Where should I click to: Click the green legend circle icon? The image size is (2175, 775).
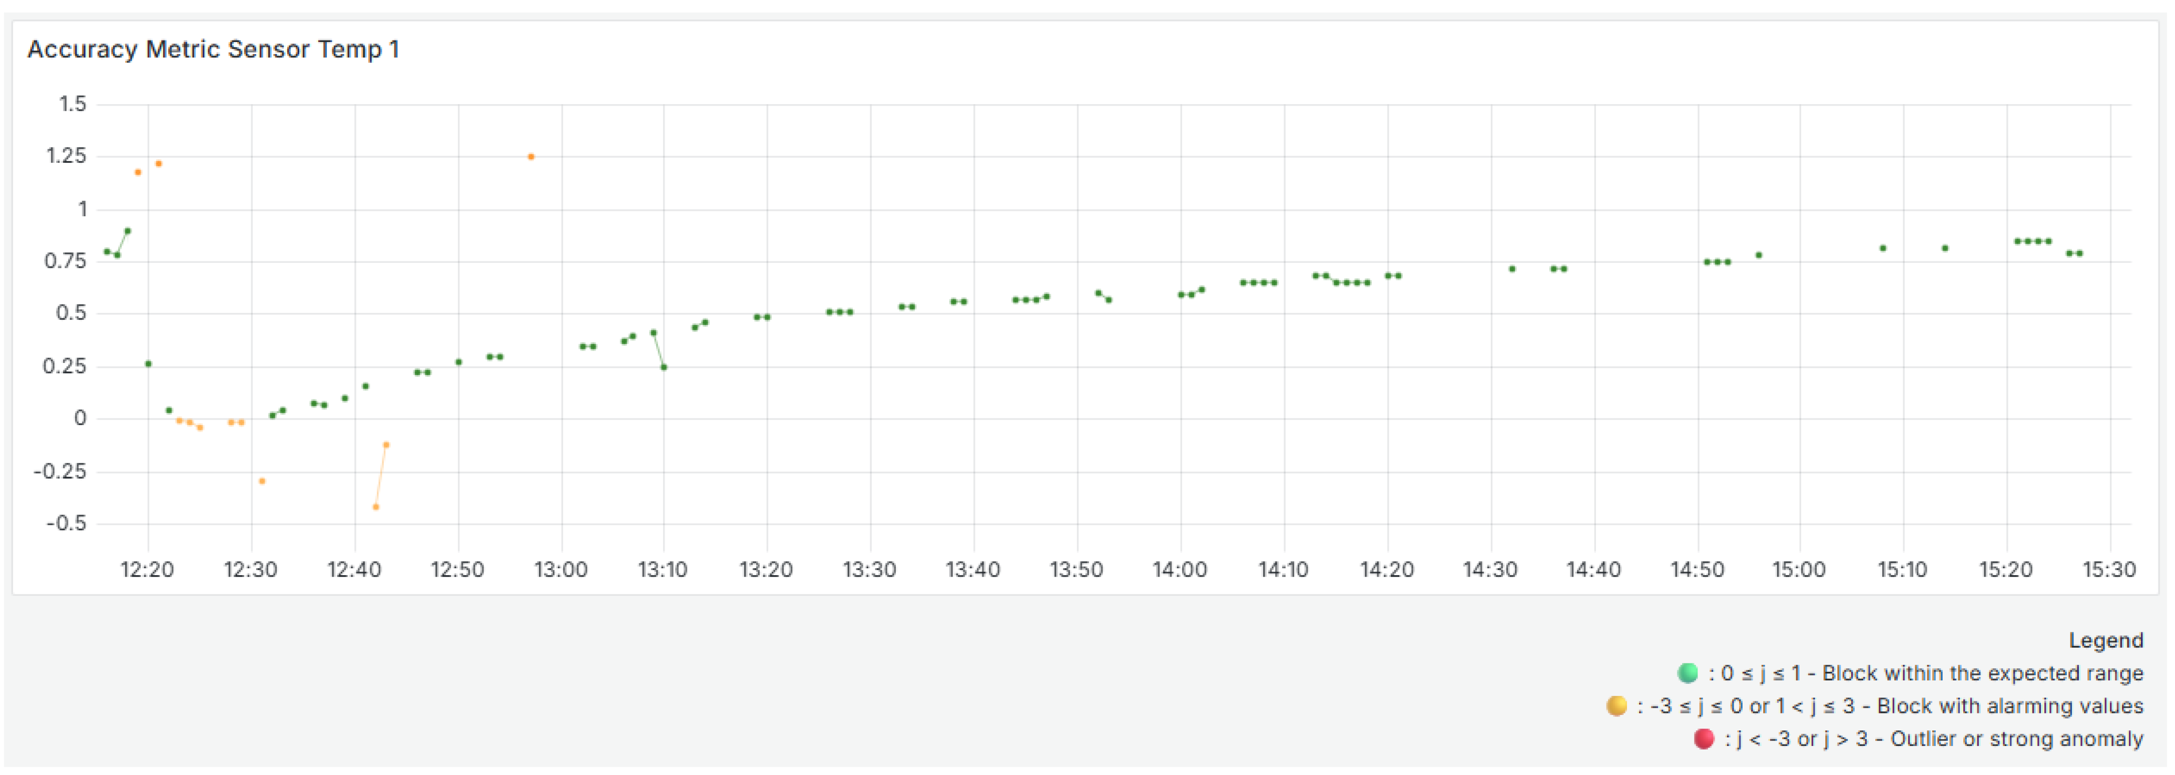1687,673
